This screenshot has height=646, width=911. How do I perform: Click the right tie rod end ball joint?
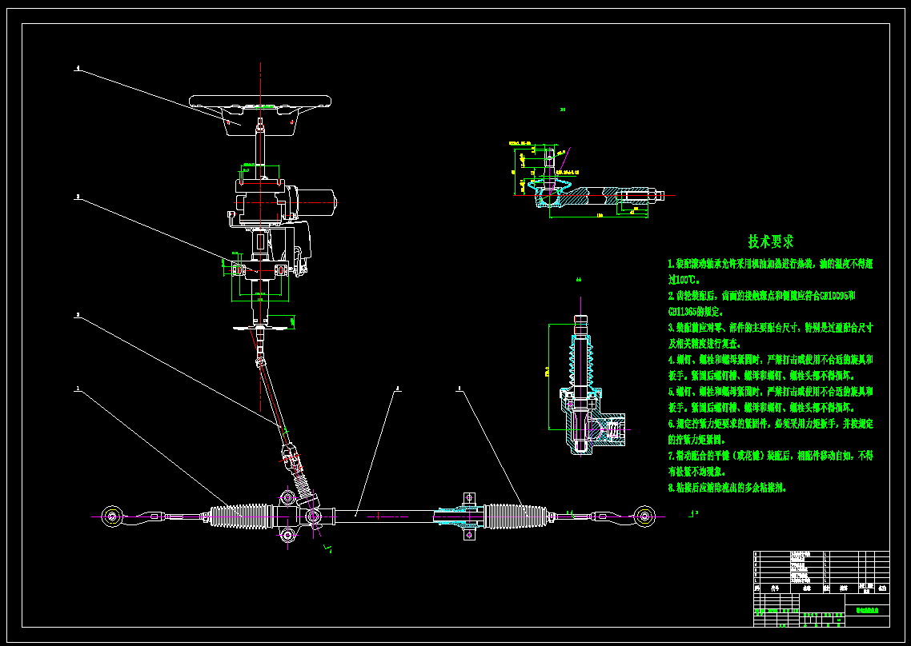click(644, 516)
